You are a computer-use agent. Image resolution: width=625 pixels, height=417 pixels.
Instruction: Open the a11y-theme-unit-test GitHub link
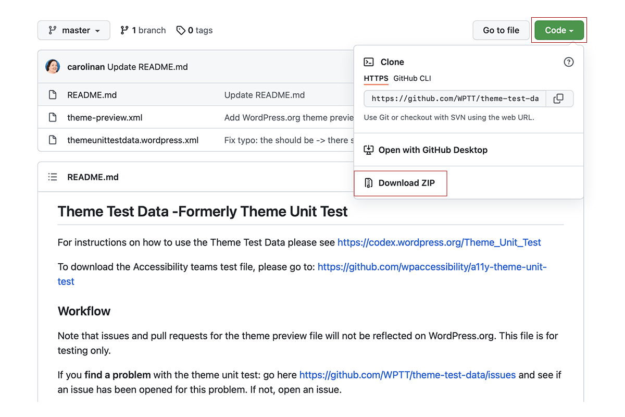click(302, 274)
